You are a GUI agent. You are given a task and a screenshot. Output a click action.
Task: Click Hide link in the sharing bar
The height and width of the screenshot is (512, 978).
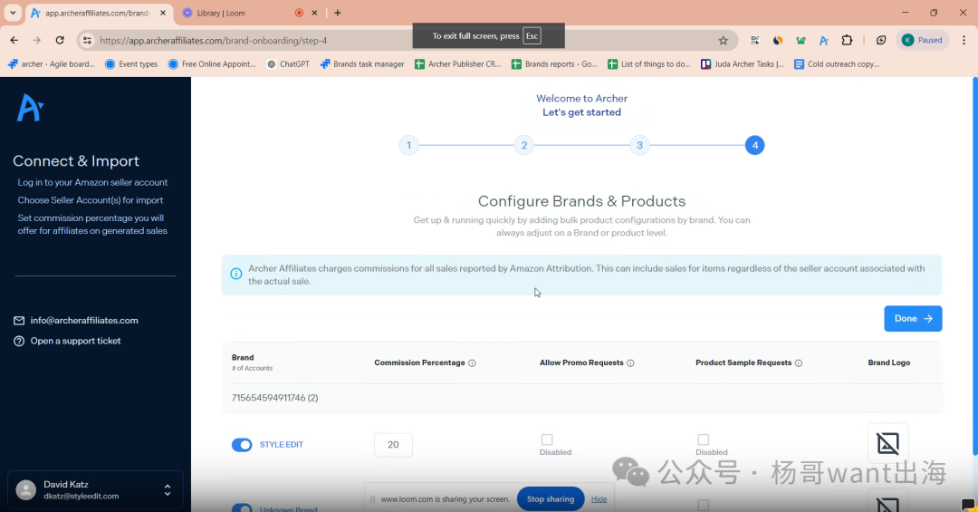[x=599, y=499]
